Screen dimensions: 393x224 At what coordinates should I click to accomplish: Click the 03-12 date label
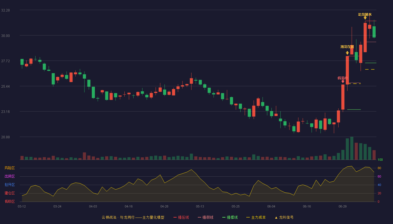coord(22,206)
